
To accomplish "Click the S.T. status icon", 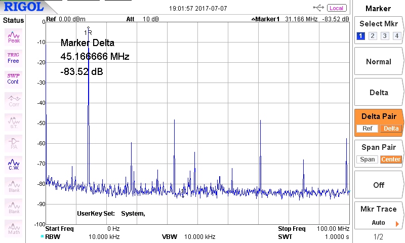I will point(14,123).
